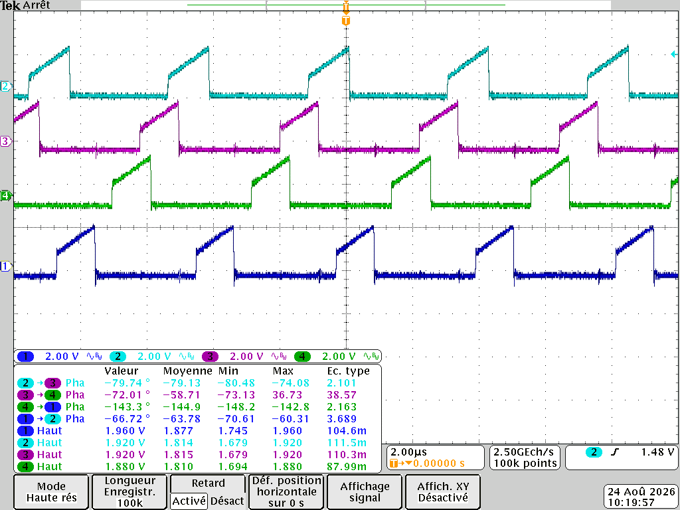Click the Valeur column header
The image size is (680, 510).
[x=121, y=371]
